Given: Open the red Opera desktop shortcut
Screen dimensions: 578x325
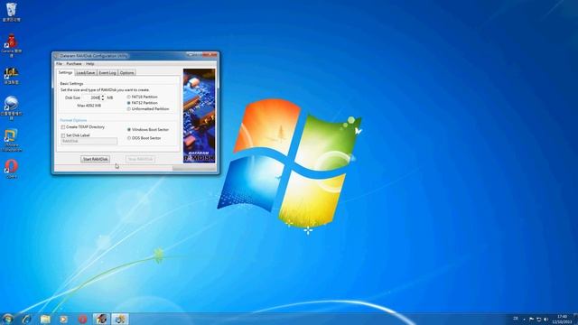Looking at the screenshot, I should click(x=11, y=168).
